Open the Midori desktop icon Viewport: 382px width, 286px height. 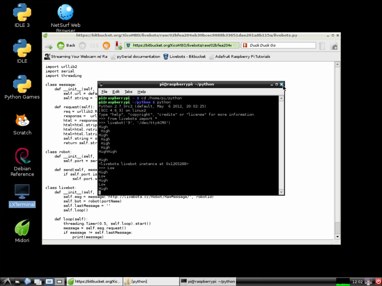pos(22,231)
